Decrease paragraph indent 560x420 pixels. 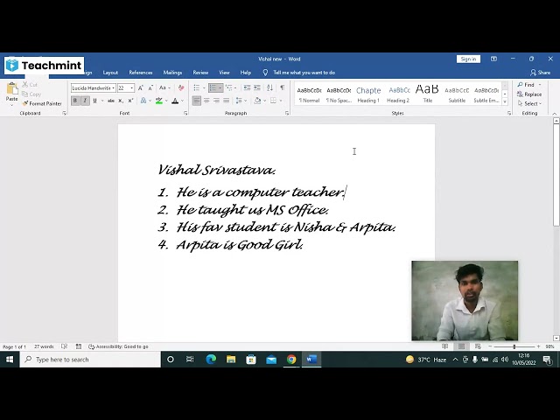coord(247,87)
